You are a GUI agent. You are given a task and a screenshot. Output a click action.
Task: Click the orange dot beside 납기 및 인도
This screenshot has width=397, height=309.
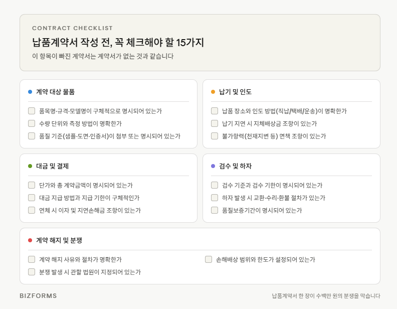(x=213, y=92)
